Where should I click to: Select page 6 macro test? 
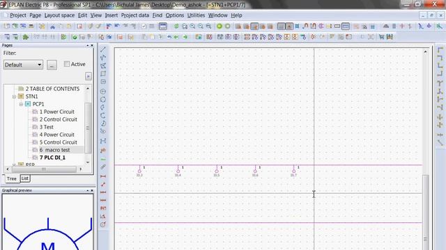(x=54, y=150)
